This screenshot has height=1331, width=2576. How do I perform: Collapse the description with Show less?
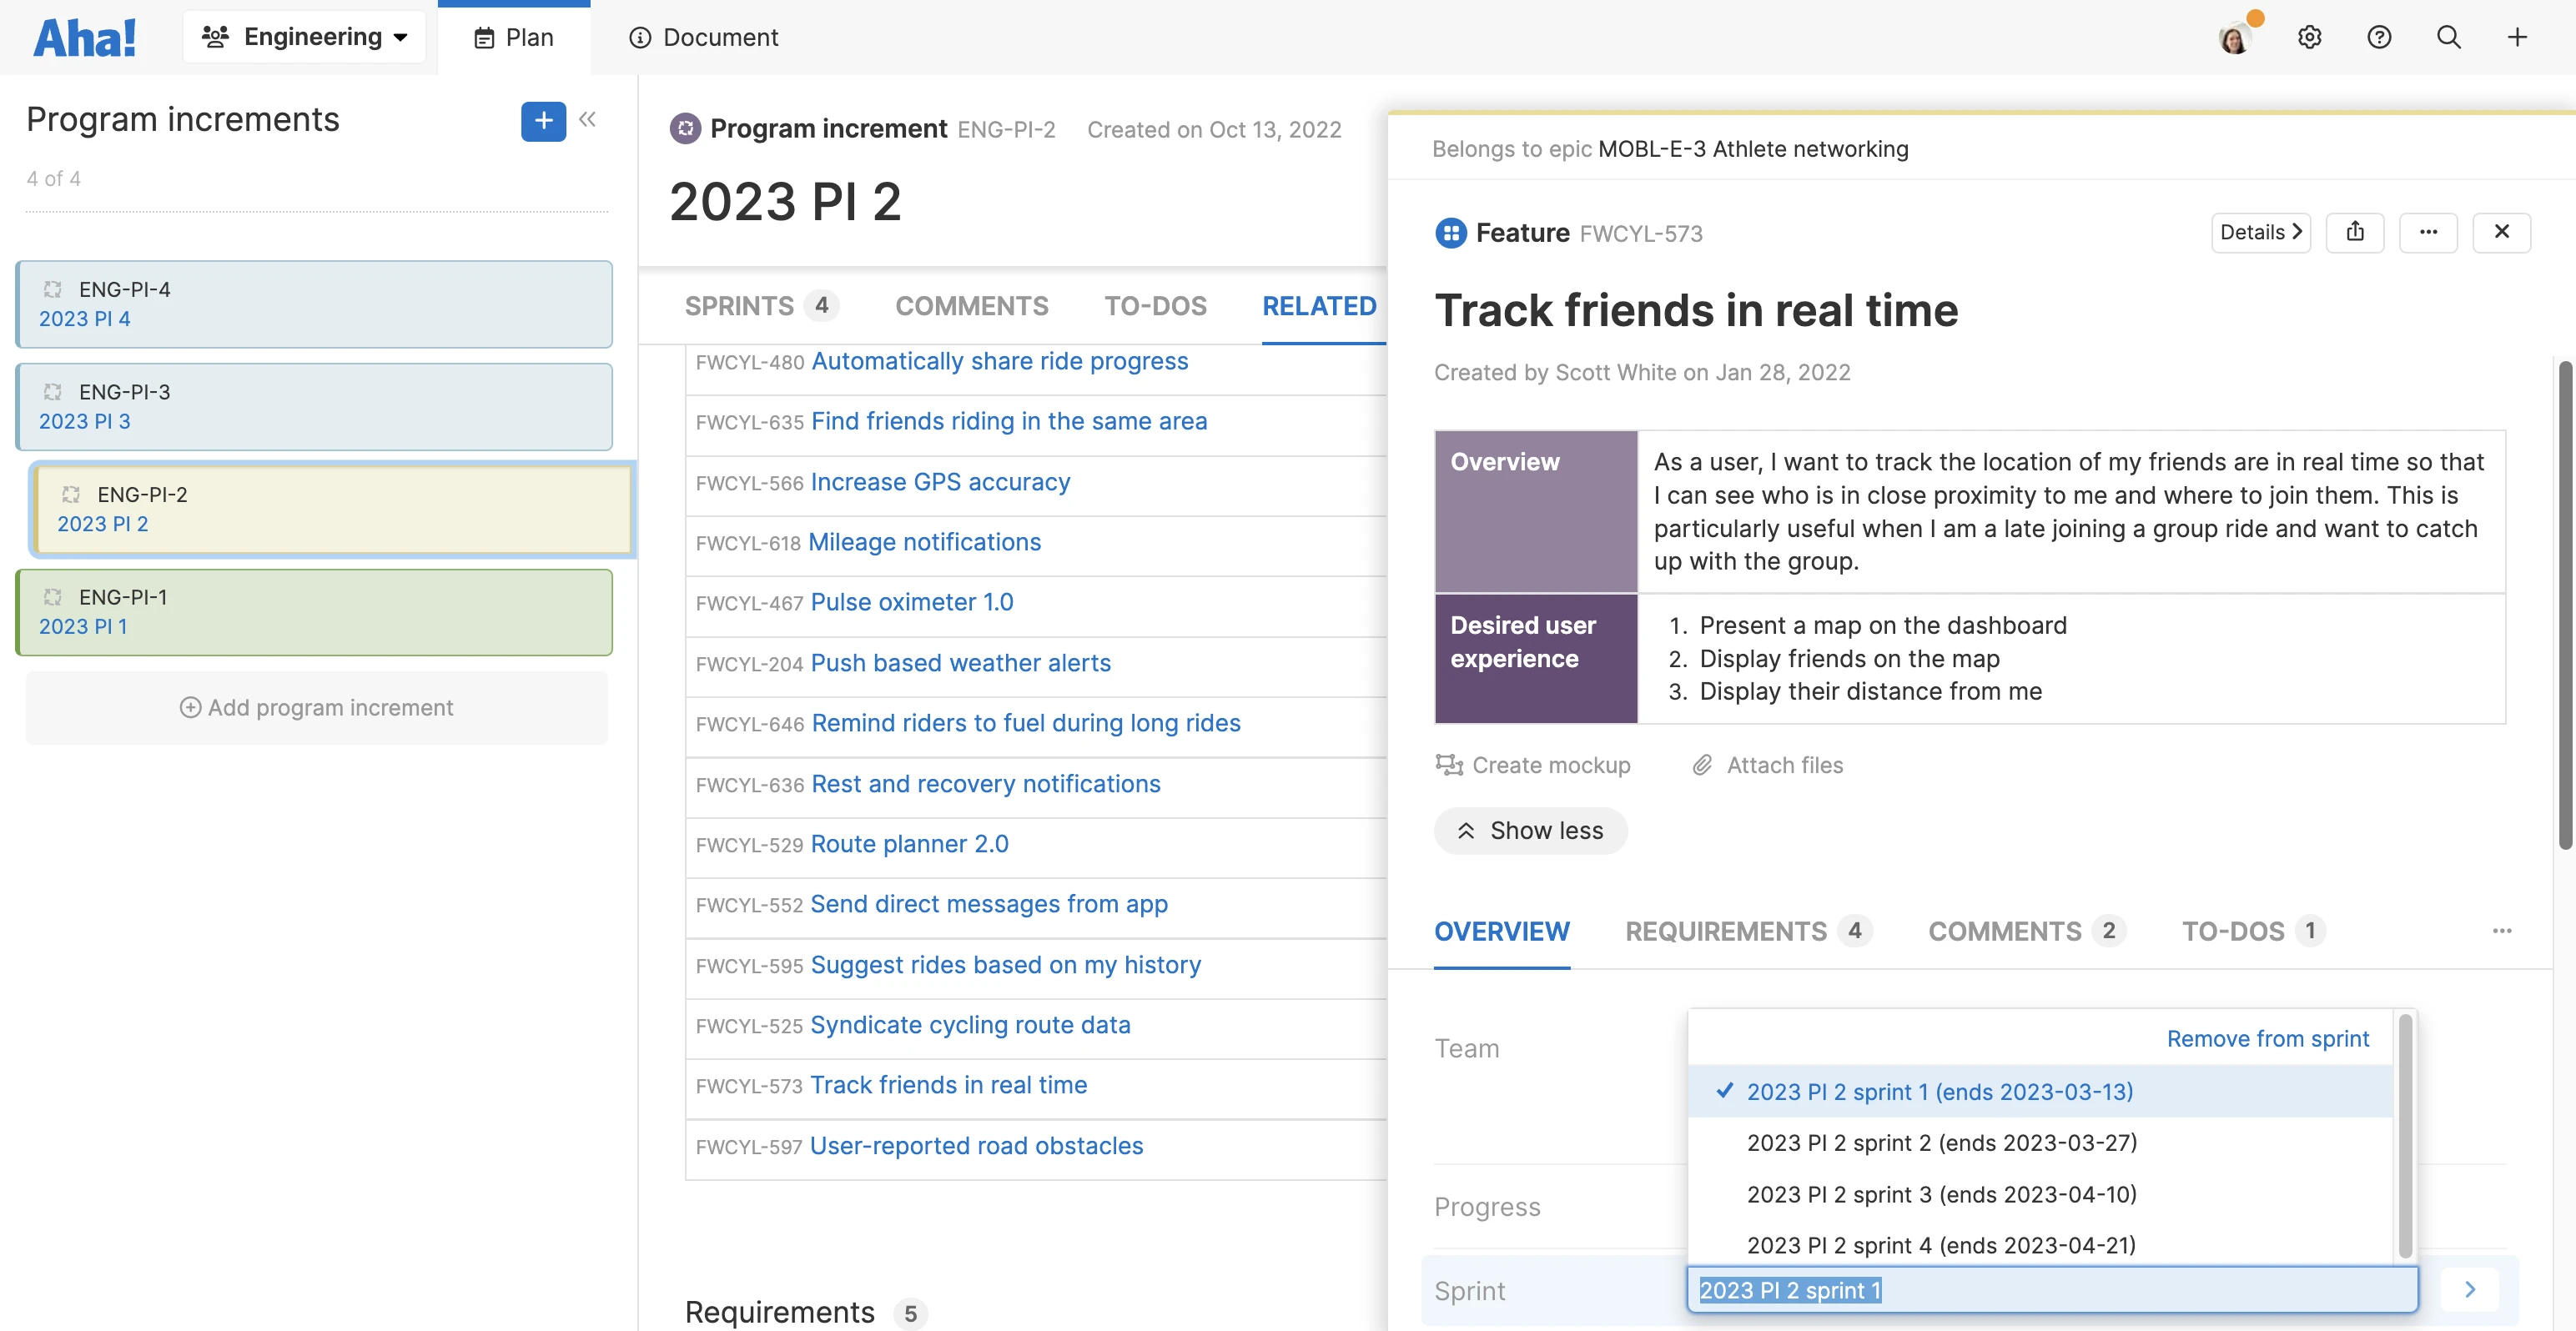click(1530, 830)
